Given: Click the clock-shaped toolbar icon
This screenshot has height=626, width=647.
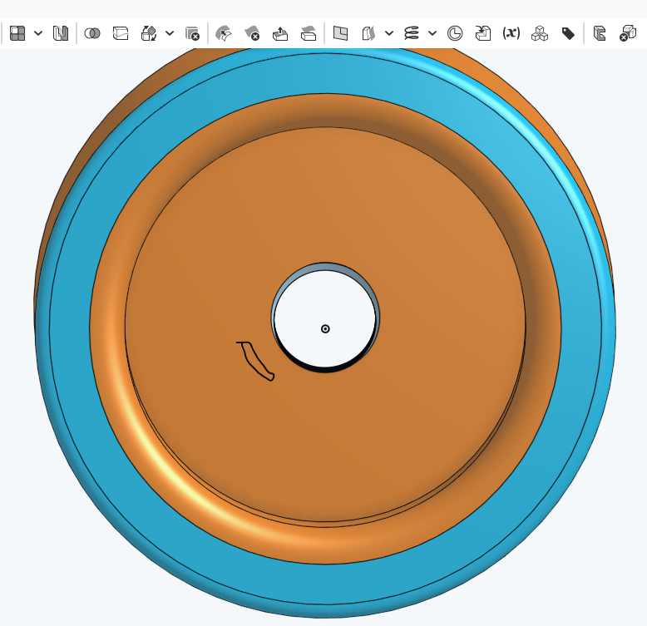Looking at the screenshot, I should click(x=455, y=33).
